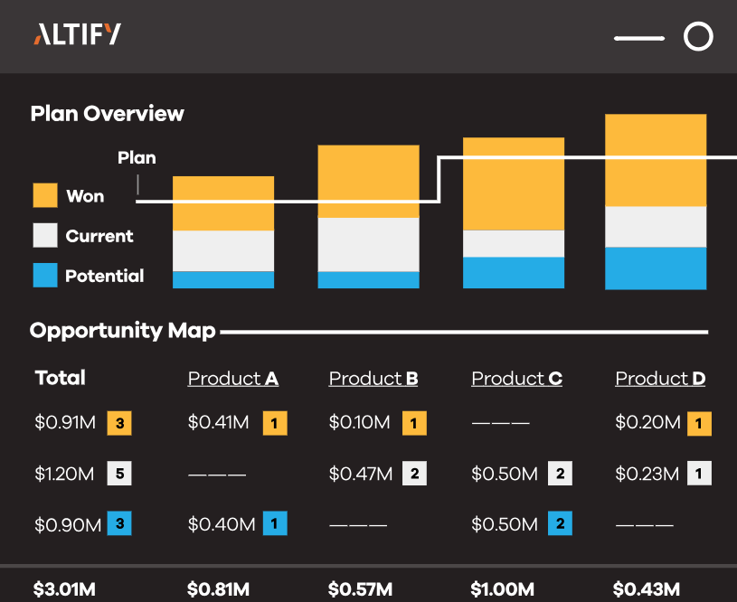Click the $0.41M Product A value
The width and height of the screenshot is (737, 602).
coord(219,422)
